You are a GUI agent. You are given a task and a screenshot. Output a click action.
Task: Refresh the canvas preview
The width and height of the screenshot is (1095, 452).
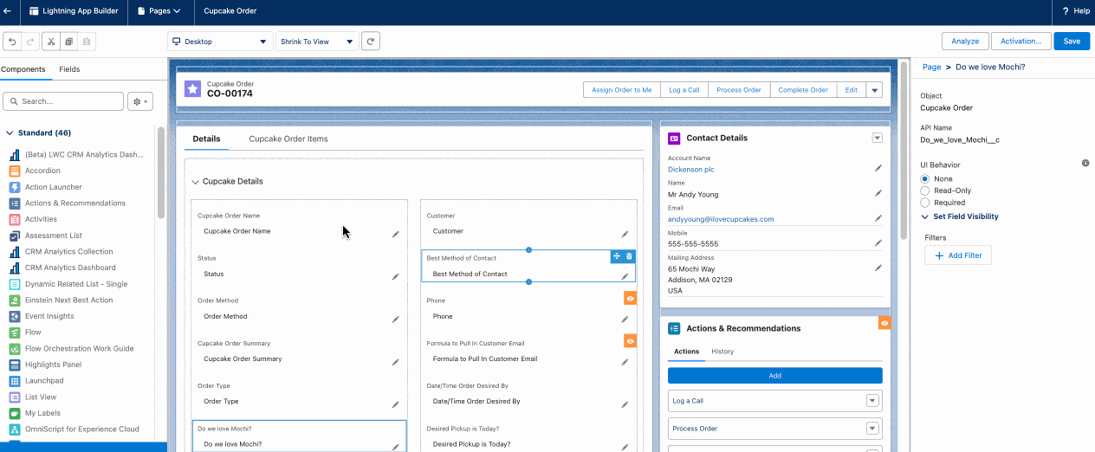click(x=371, y=42)
